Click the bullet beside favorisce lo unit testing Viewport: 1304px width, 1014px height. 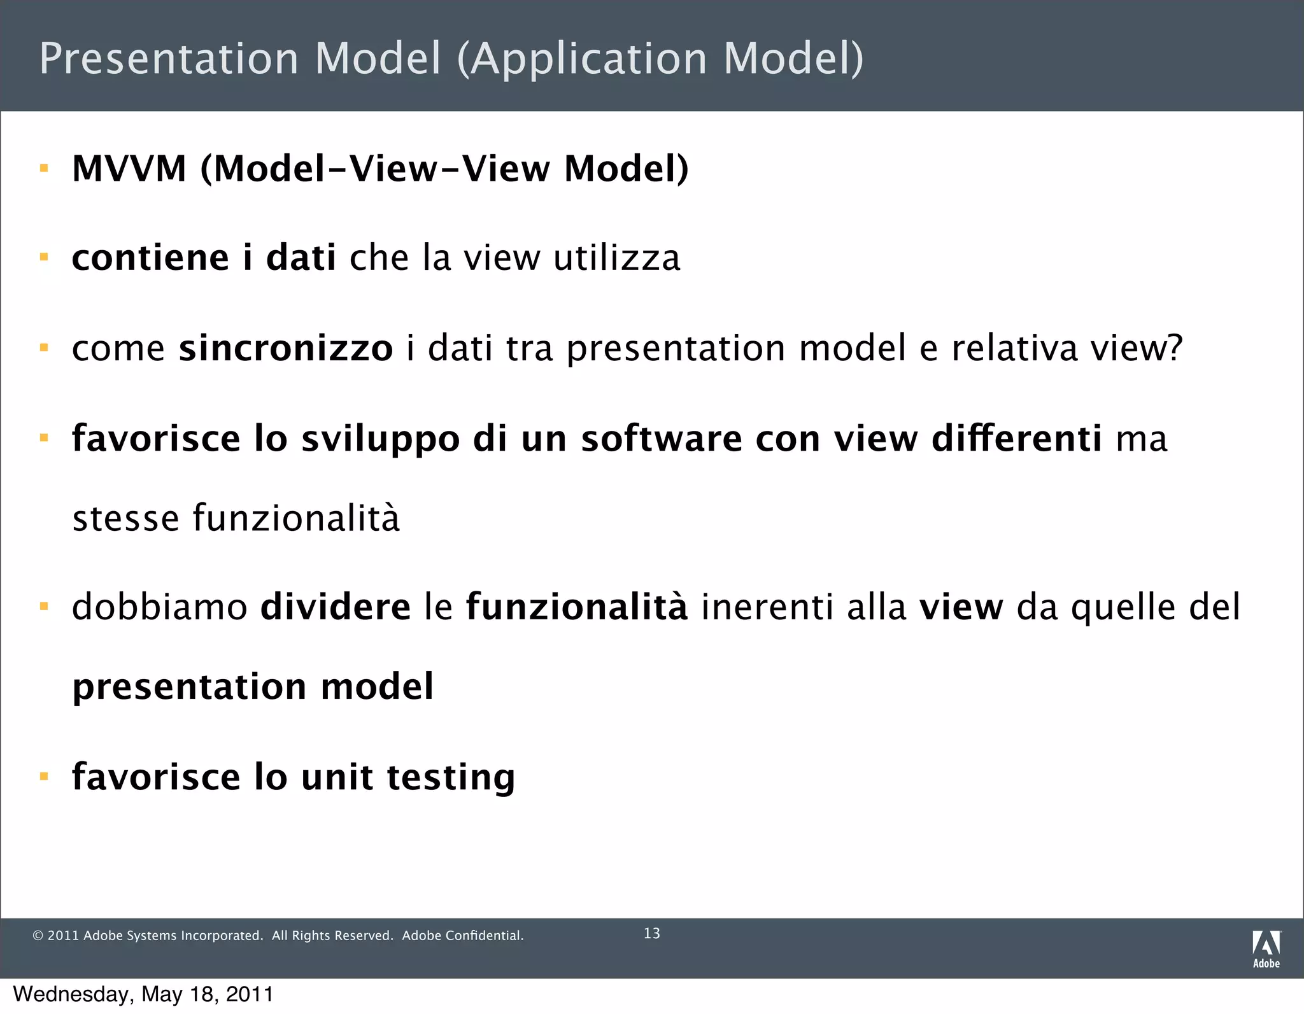(44, 777)
